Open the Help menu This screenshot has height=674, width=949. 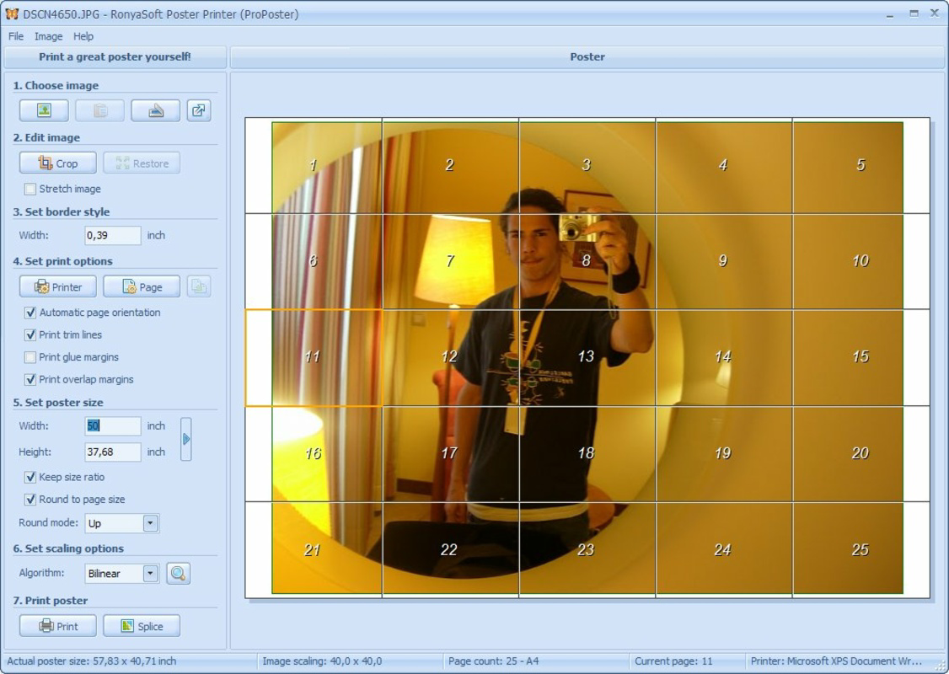point(83,36)
